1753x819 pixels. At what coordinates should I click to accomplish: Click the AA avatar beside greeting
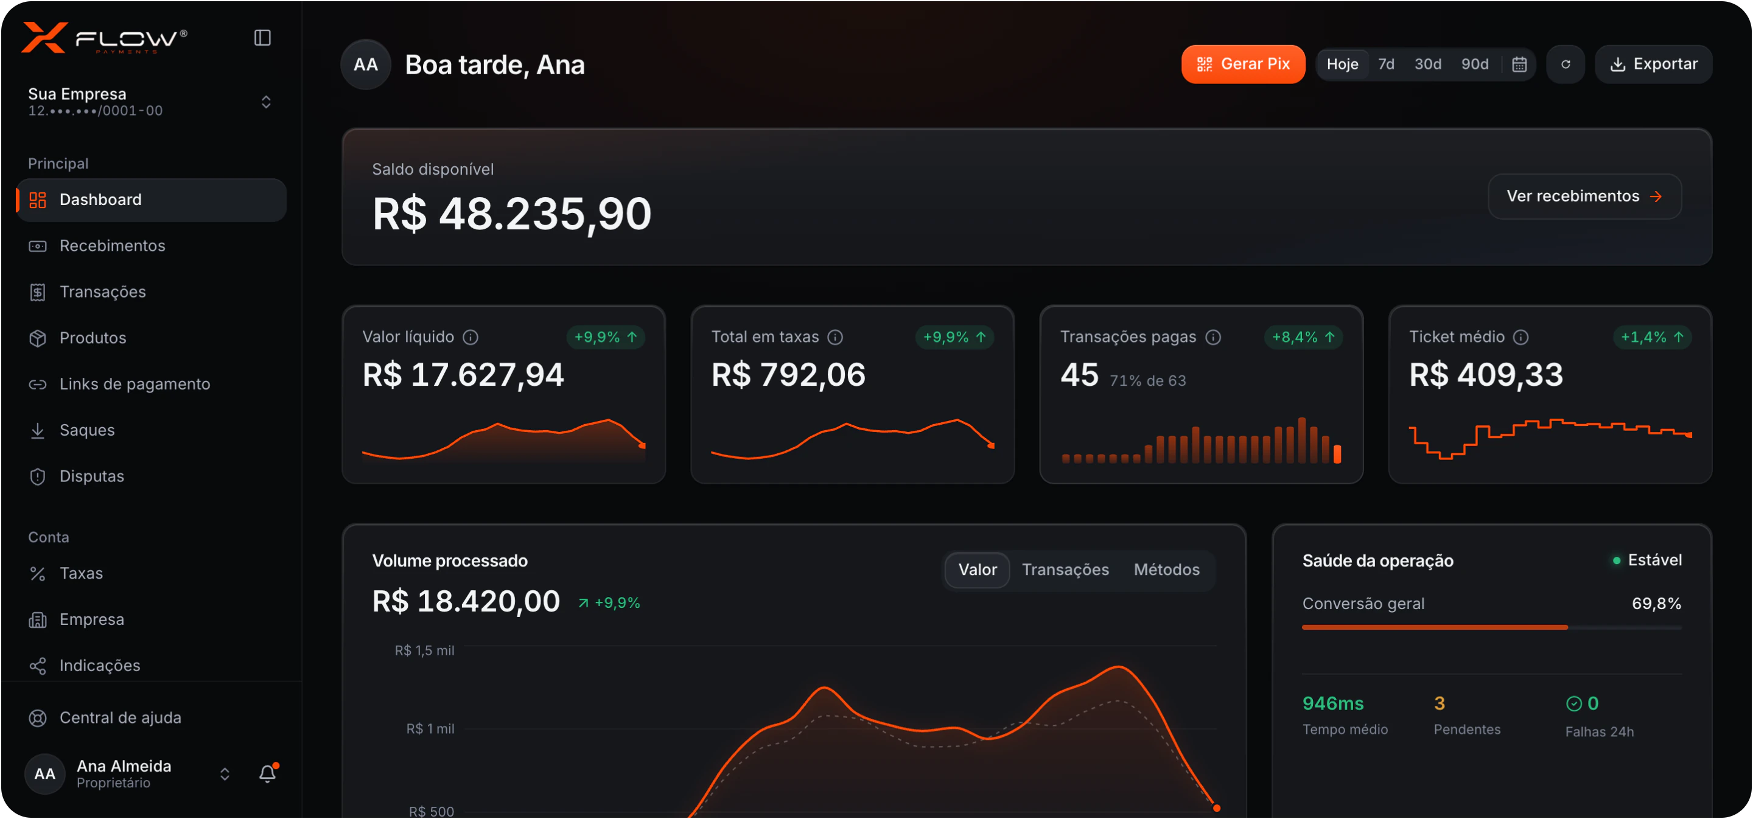point(365,64)
